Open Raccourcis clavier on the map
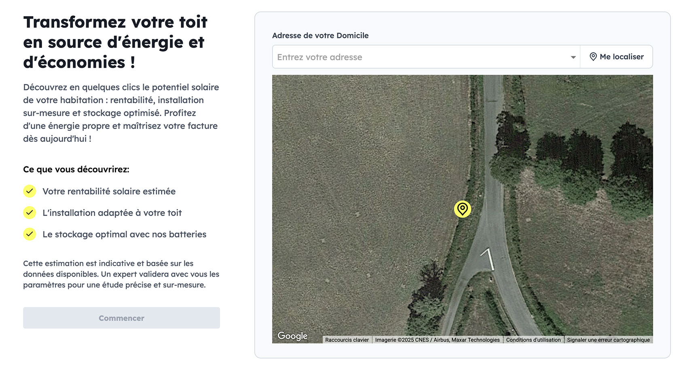 347,340
